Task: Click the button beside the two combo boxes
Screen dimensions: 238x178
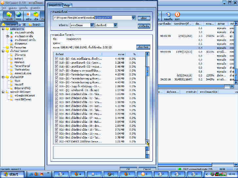Action: [x=144, y=26]
